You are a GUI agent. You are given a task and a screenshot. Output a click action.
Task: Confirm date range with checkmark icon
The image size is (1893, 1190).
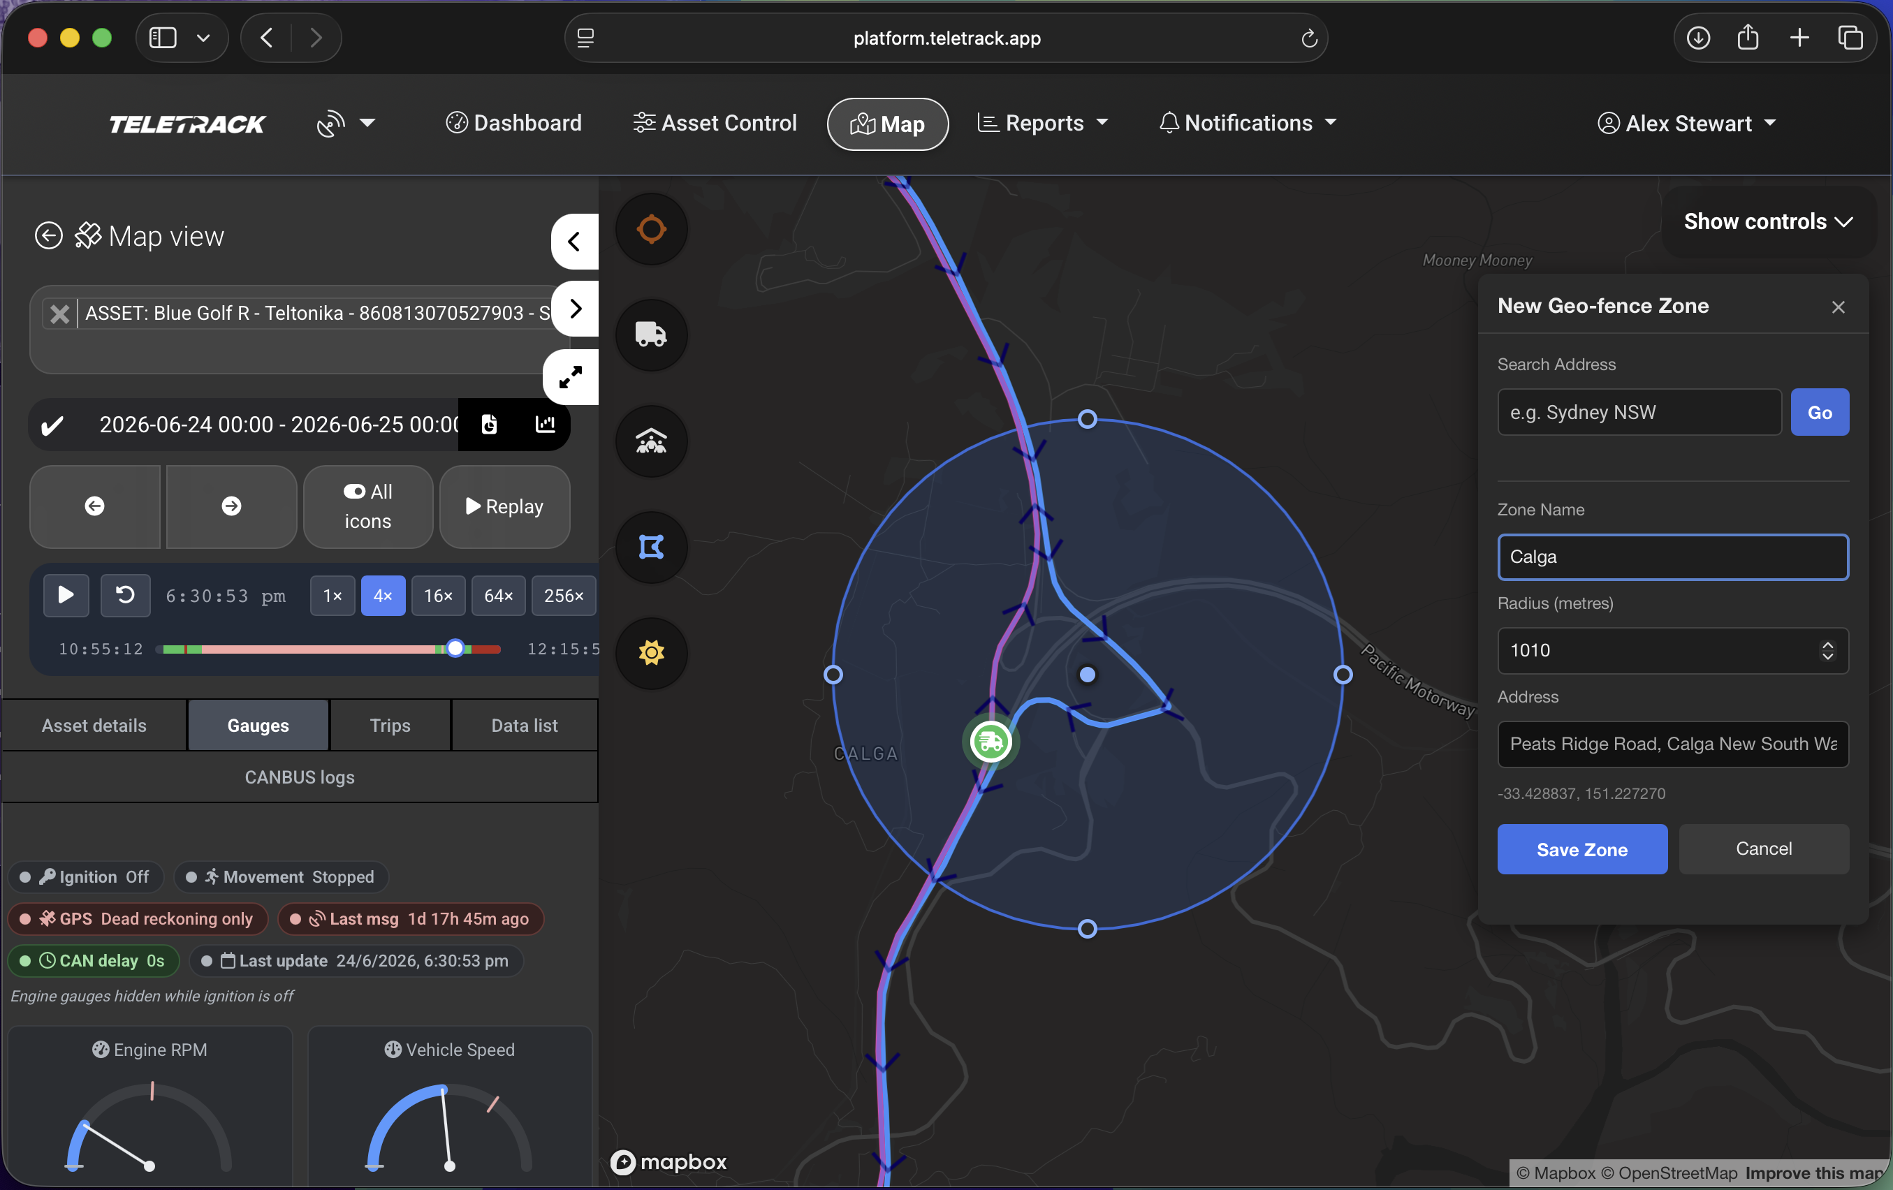[52, 425]
